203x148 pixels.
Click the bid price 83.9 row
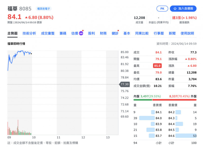pyautogui.click(x=147, y=124)
